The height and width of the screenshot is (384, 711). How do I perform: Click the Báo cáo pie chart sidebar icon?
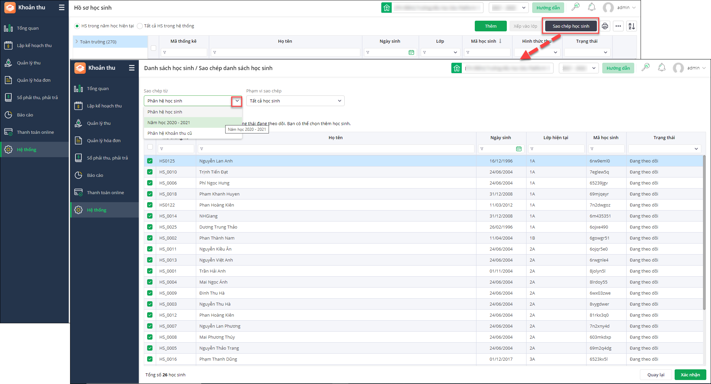[x=78, y=175]
